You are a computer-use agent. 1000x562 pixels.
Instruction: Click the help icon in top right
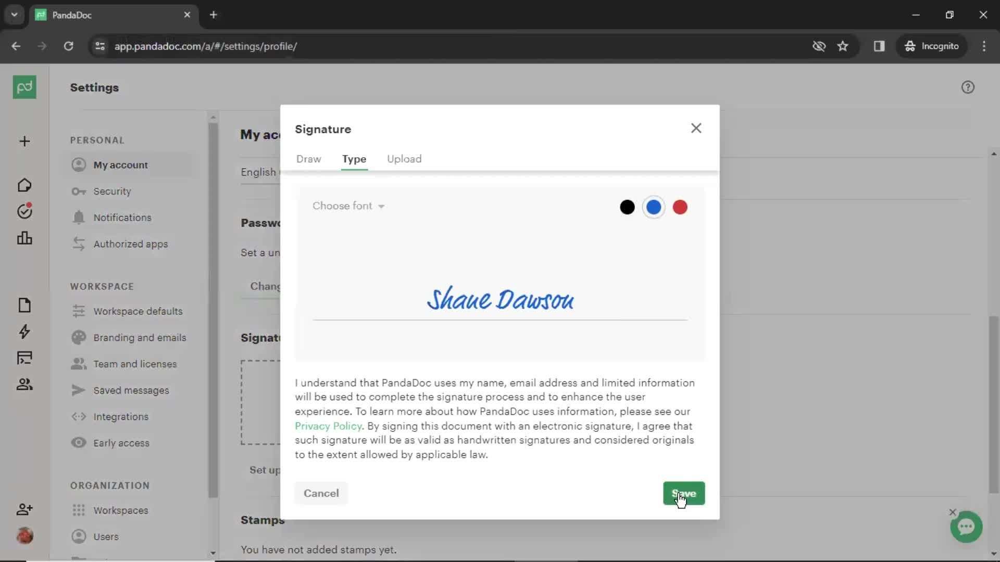970,87
